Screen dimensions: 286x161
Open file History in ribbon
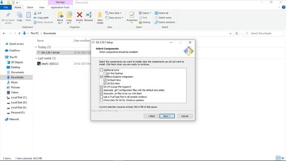(x=145, y=22)
